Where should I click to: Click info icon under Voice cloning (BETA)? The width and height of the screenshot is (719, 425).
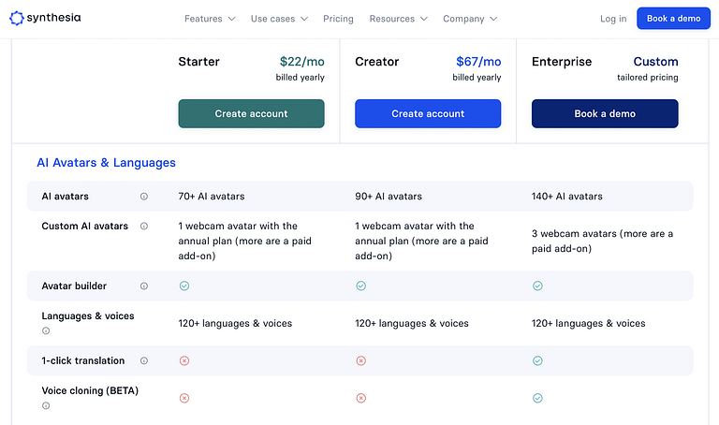click(x=46, y=405)
